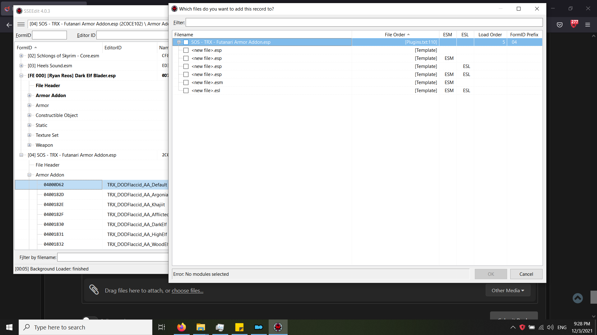
Task: Sort dialog list by File Order column
Action: (x=395, y=35)
